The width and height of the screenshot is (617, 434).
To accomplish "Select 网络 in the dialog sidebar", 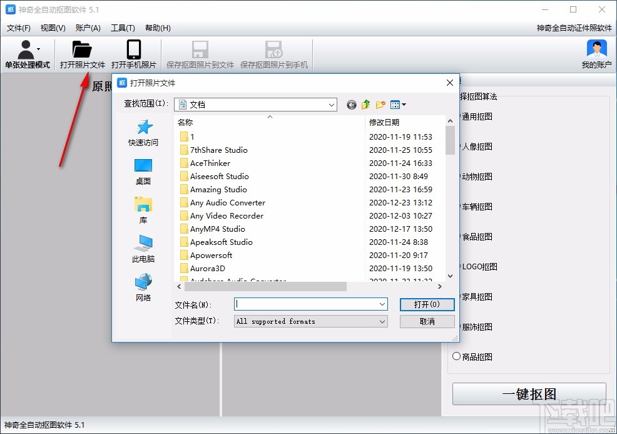I will click(143, 288).
